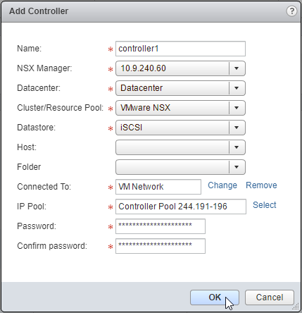Screen dimensions: 302x313
Task: Open the empty Folder dropdown
Action: click(180, 167)
